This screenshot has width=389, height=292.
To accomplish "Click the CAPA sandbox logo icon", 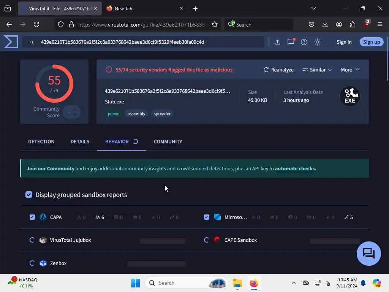I will click(x=43, y=217).
